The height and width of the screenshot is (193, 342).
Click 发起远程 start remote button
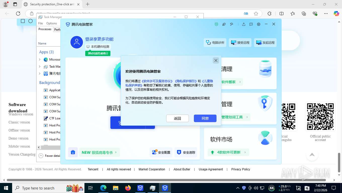click(x=265, y=42)
